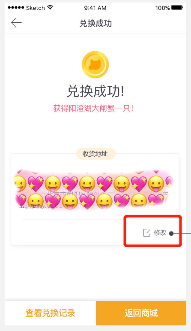The image size is (191, 331).
Task: Tap the 修改 text link
Action: pyautogui.click(x=160, y=233)
